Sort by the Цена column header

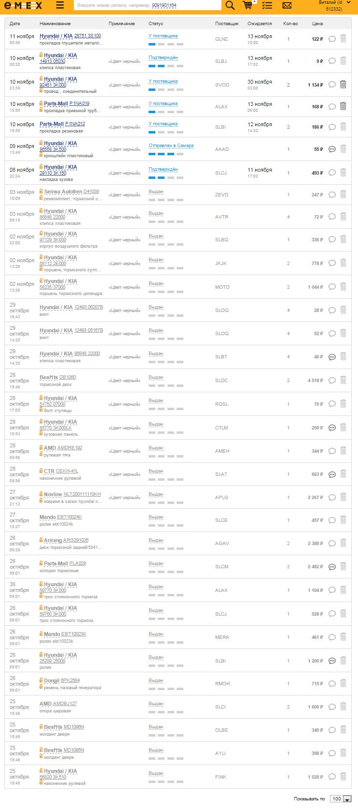tap(317, 23)
